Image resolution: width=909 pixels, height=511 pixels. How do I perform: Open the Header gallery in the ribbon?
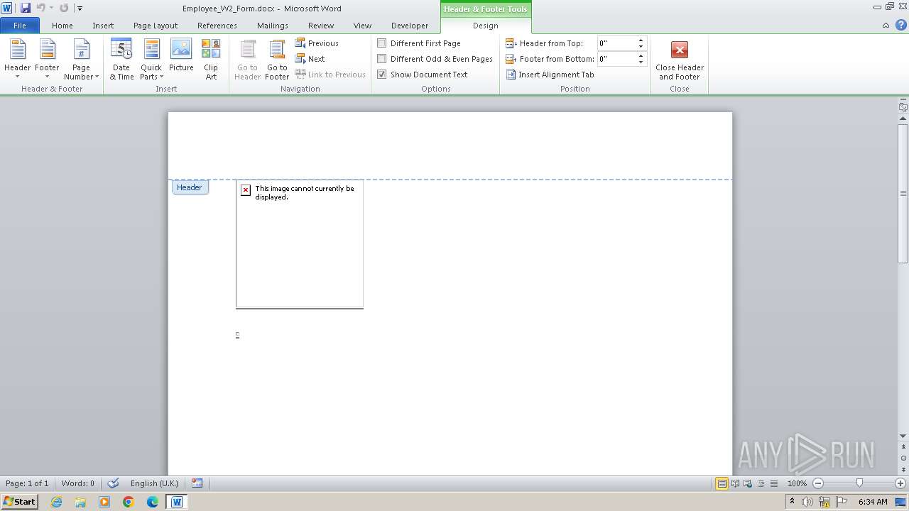tap(18, 60)
